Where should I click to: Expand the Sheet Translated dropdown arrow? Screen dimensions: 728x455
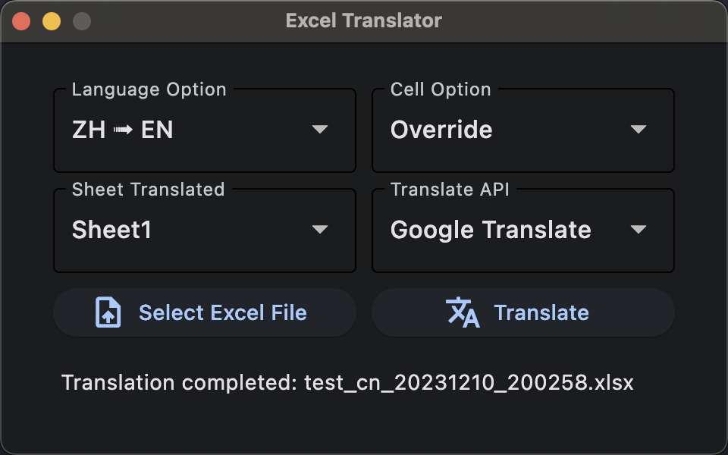click(x=320, y=230)
